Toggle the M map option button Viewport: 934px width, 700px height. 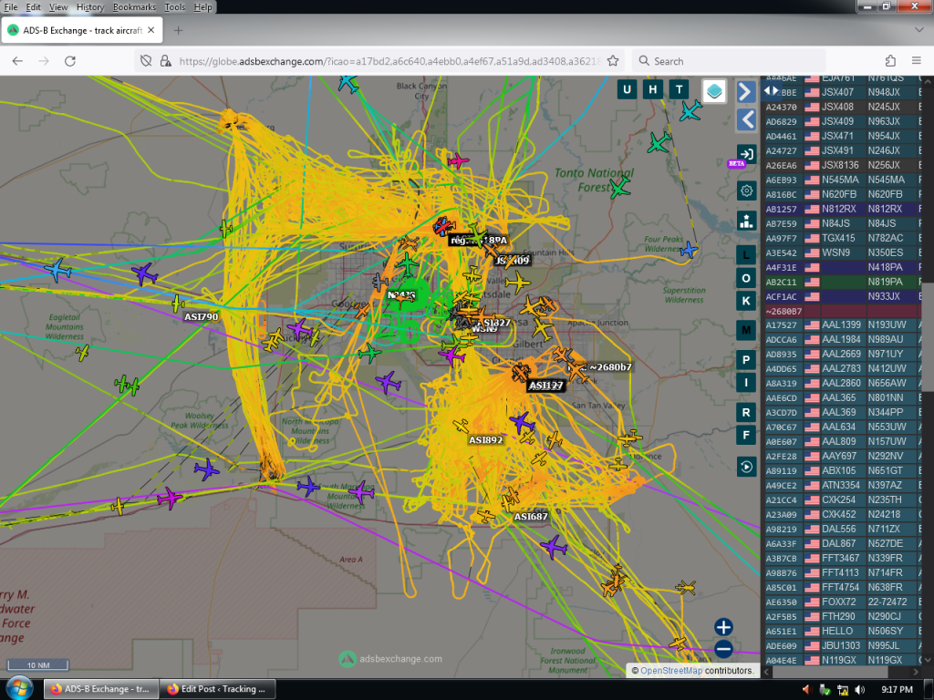pos(746,330)
